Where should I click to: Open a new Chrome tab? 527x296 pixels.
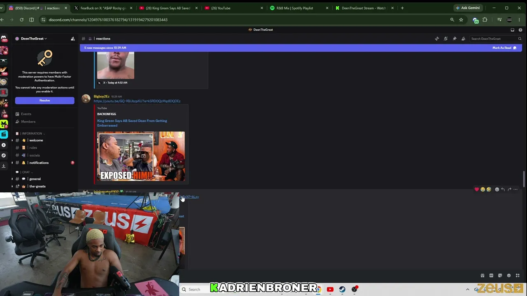402,8
